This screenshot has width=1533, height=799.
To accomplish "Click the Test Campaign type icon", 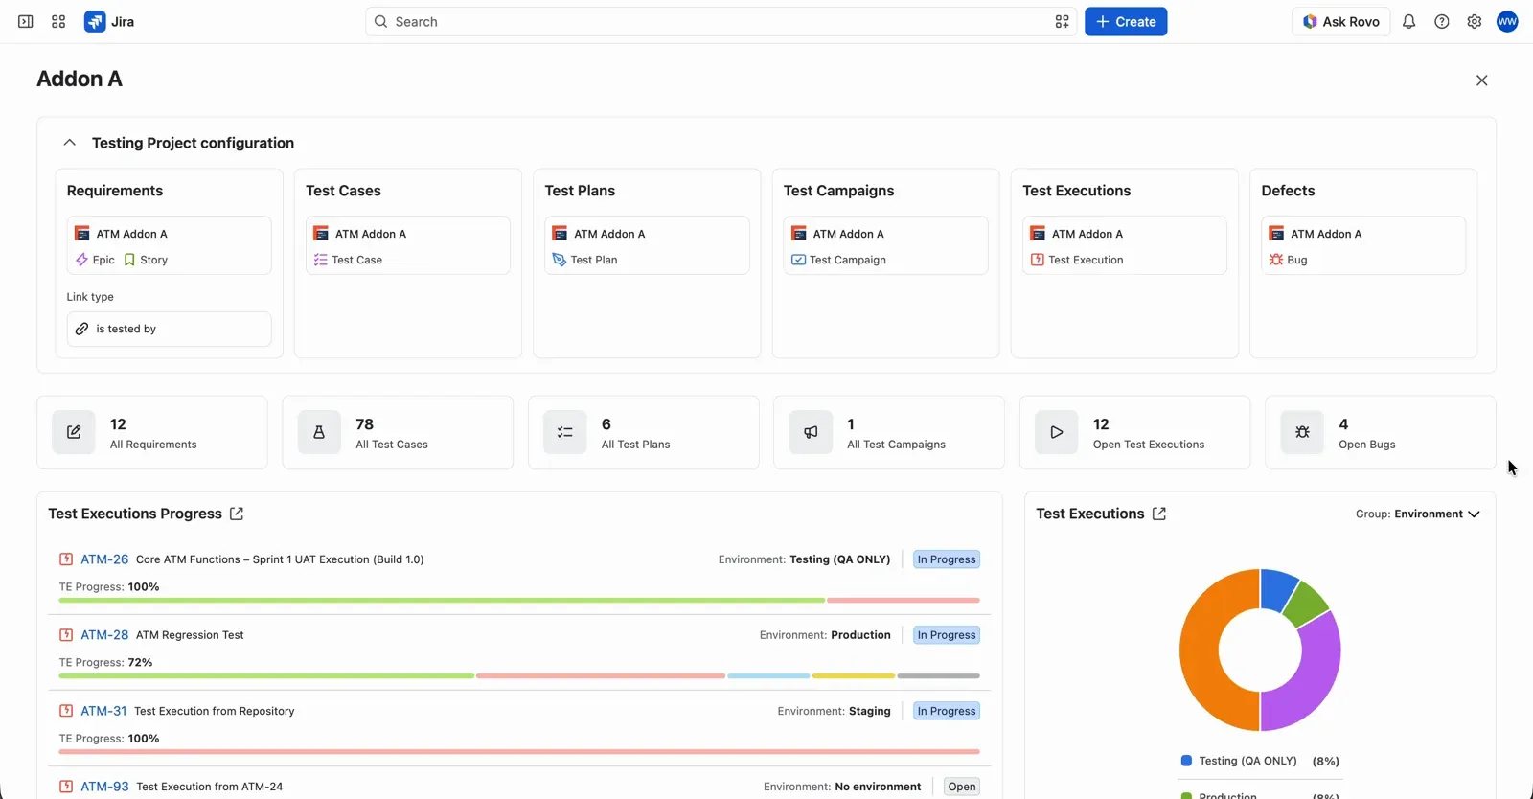I will (x=798, y=260).
